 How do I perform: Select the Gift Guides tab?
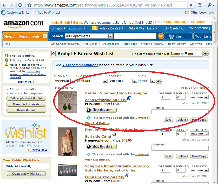90,44
